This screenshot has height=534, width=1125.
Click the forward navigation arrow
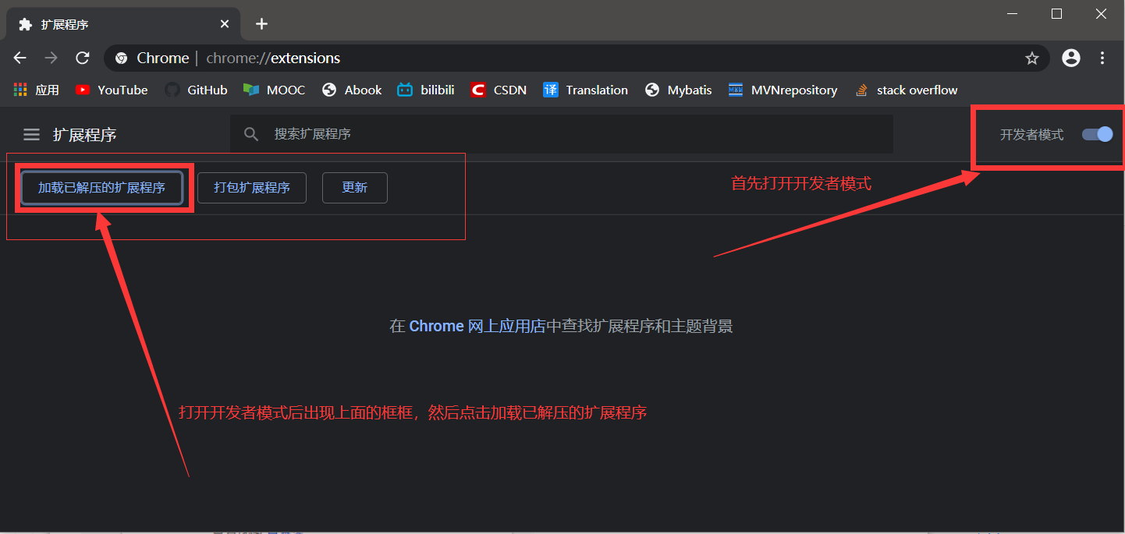[x=51, y=58]
